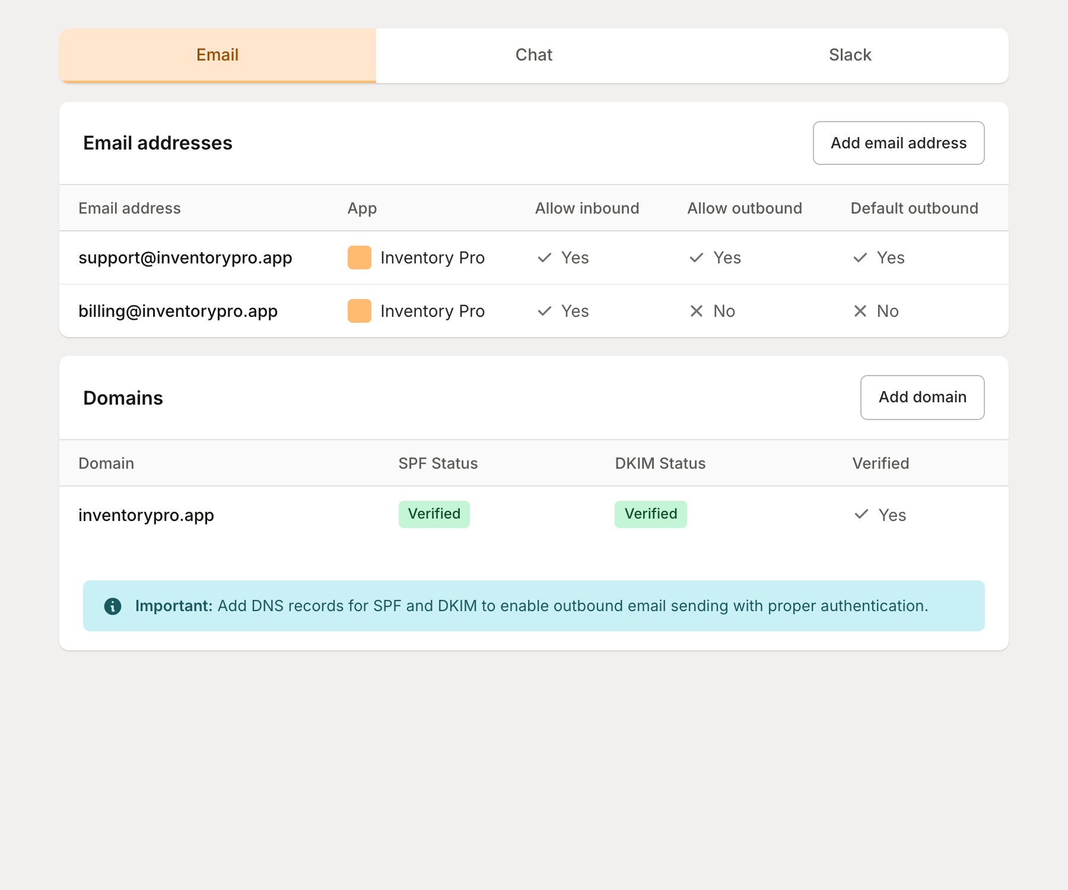
Task: Click the Allow outbound checkmark for support email
Action: click(x=697, y=258)
